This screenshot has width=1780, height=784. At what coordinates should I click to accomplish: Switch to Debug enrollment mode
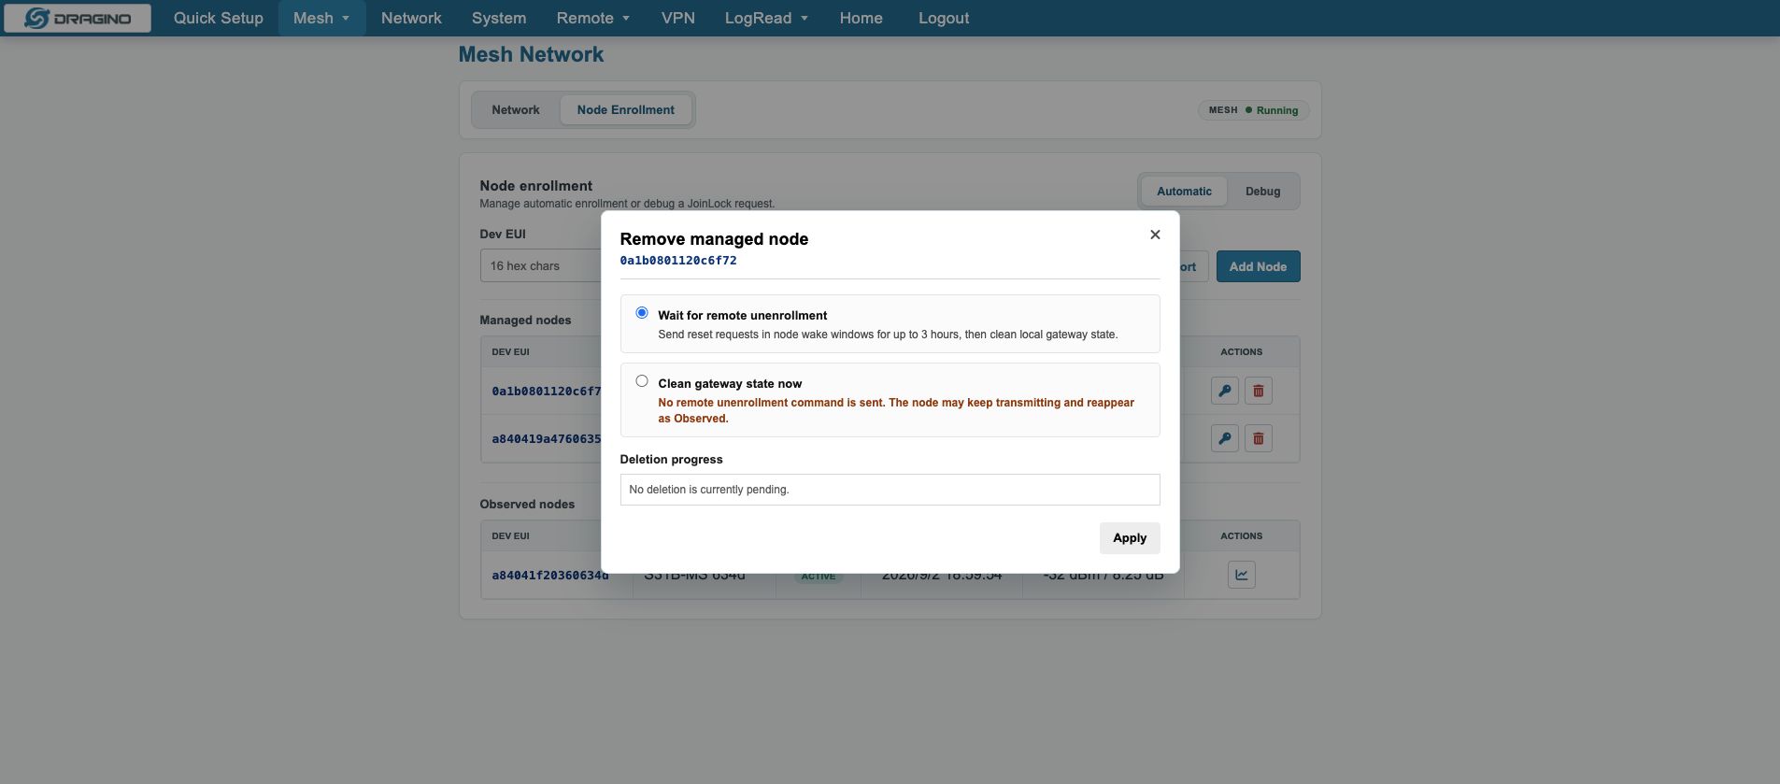(x=1262, y=192)
